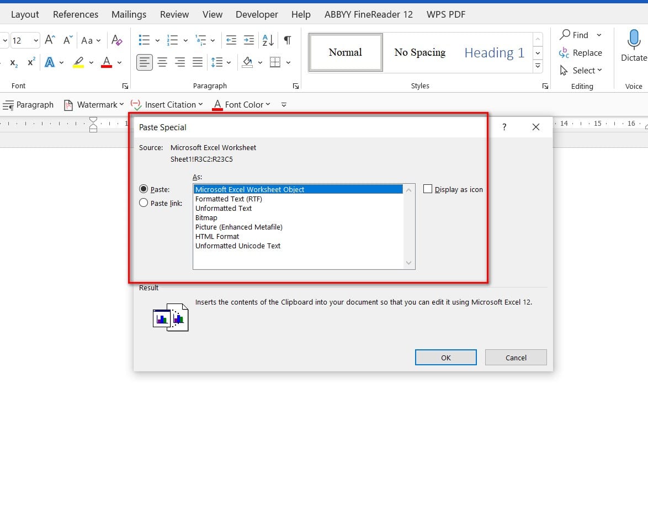Create a multilevel list
648x506 pixels.
pos(201,40)
